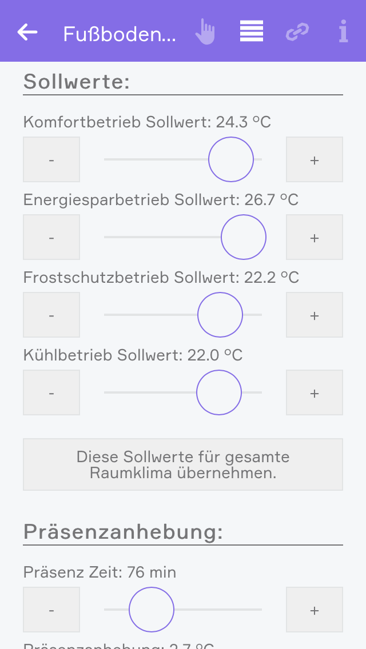Image resolution: width=366 pixels, height=649 pixels.
Task: Tap the Fußboden page title
Action: 120,34
